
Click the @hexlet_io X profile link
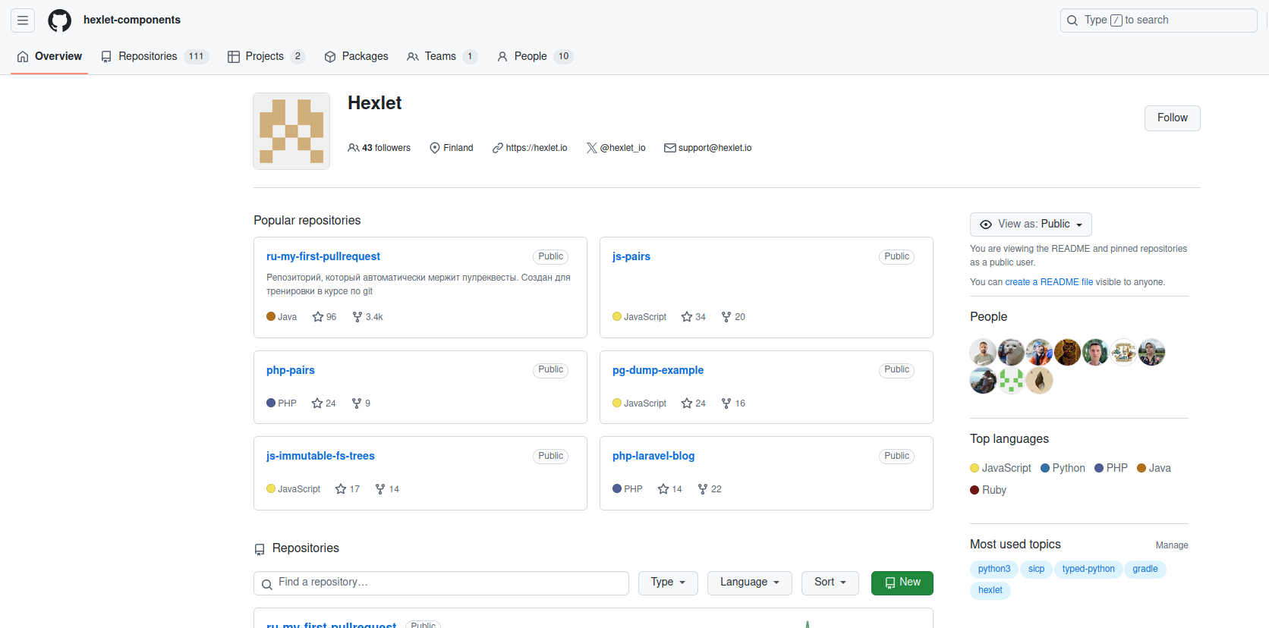point(623,148)
